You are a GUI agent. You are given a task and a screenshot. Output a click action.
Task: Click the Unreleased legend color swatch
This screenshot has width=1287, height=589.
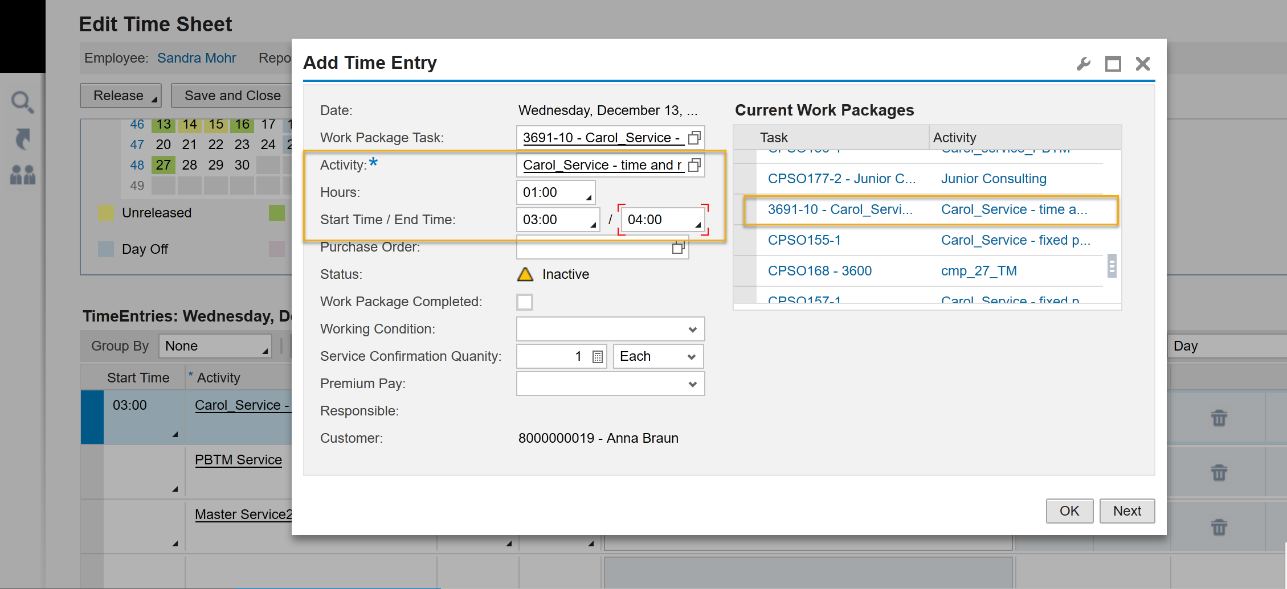pos(106,213)
